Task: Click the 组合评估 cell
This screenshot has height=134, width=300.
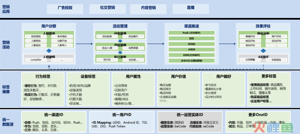Action: pos(250,45)
